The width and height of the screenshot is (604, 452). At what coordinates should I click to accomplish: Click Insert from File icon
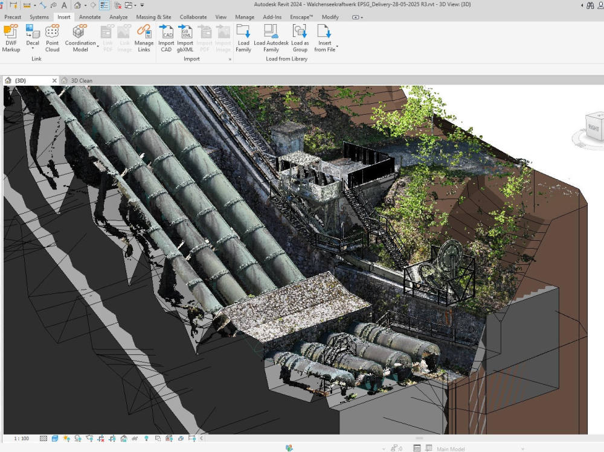324,31
